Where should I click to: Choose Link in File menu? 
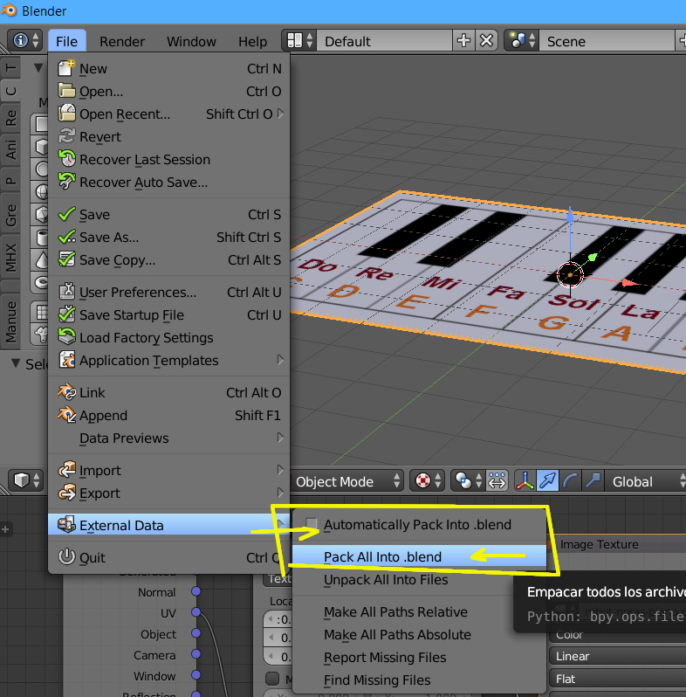(x=169, y=393)
